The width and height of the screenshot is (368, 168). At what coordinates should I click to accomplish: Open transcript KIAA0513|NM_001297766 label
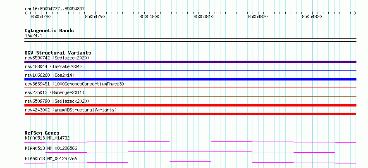pos(51,159)
